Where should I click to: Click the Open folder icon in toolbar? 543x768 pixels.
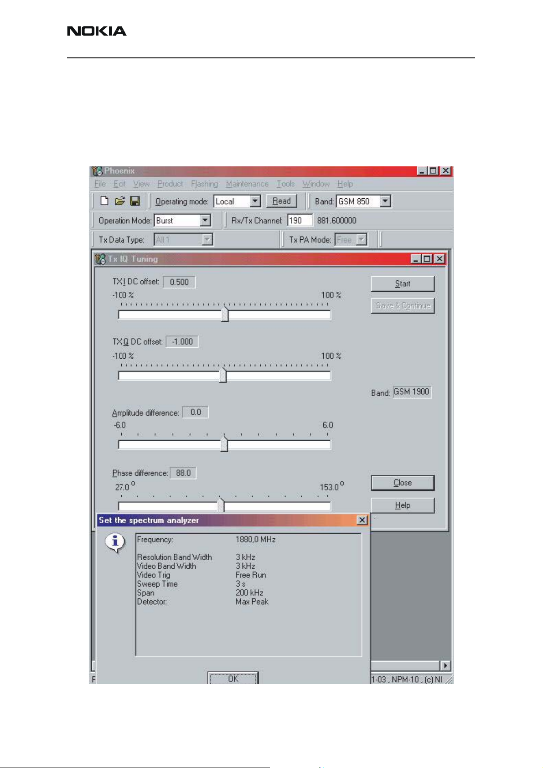click(119, 201)
